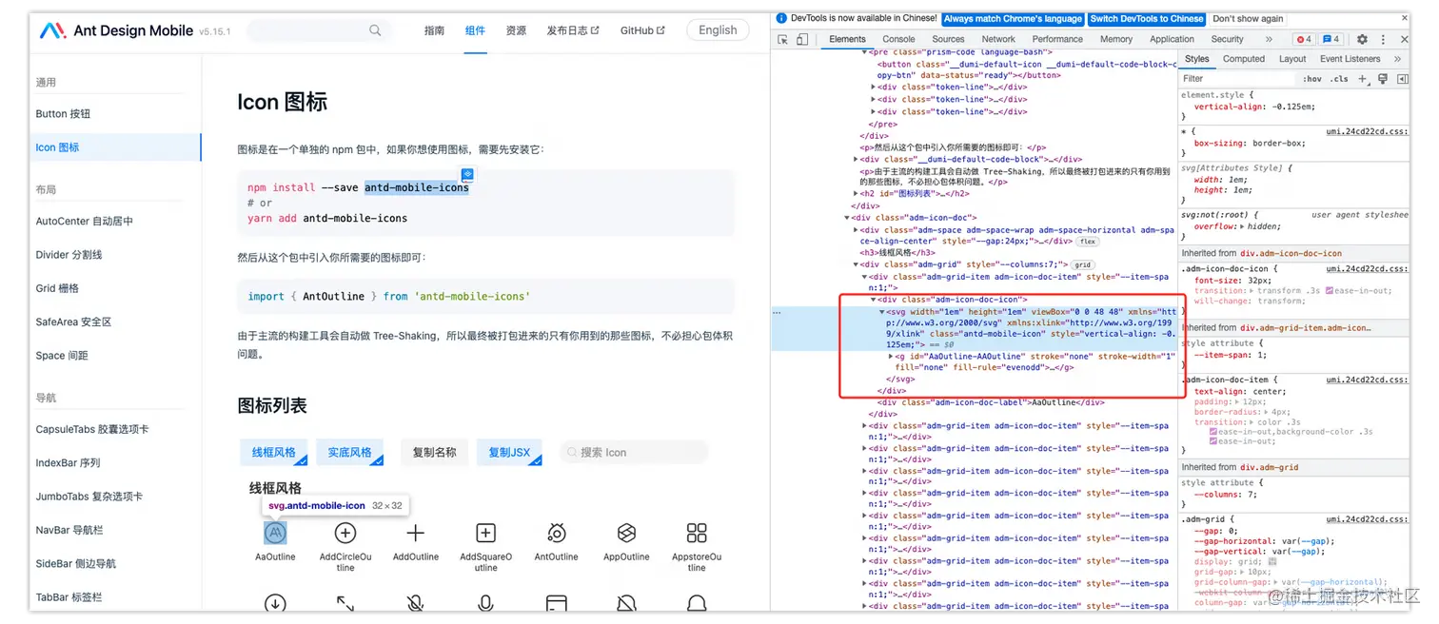Click Always match Chrome's language
Screen dimensions: 1439x624
click(1013, 18)
